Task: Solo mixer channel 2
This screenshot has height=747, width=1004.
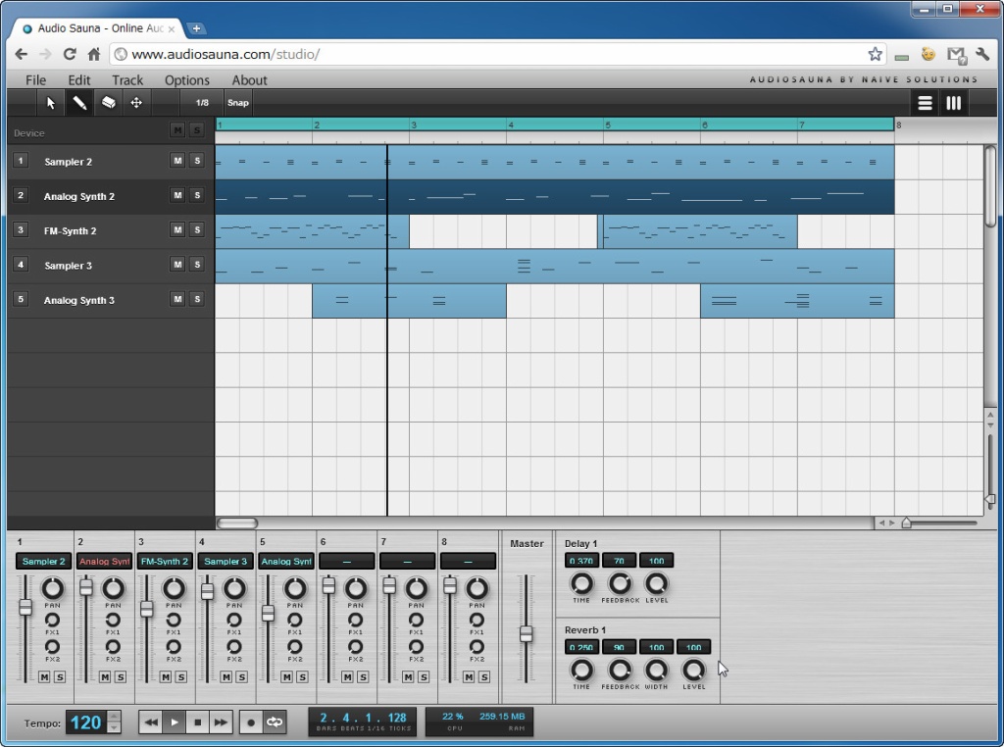Action: coord(121,676)
